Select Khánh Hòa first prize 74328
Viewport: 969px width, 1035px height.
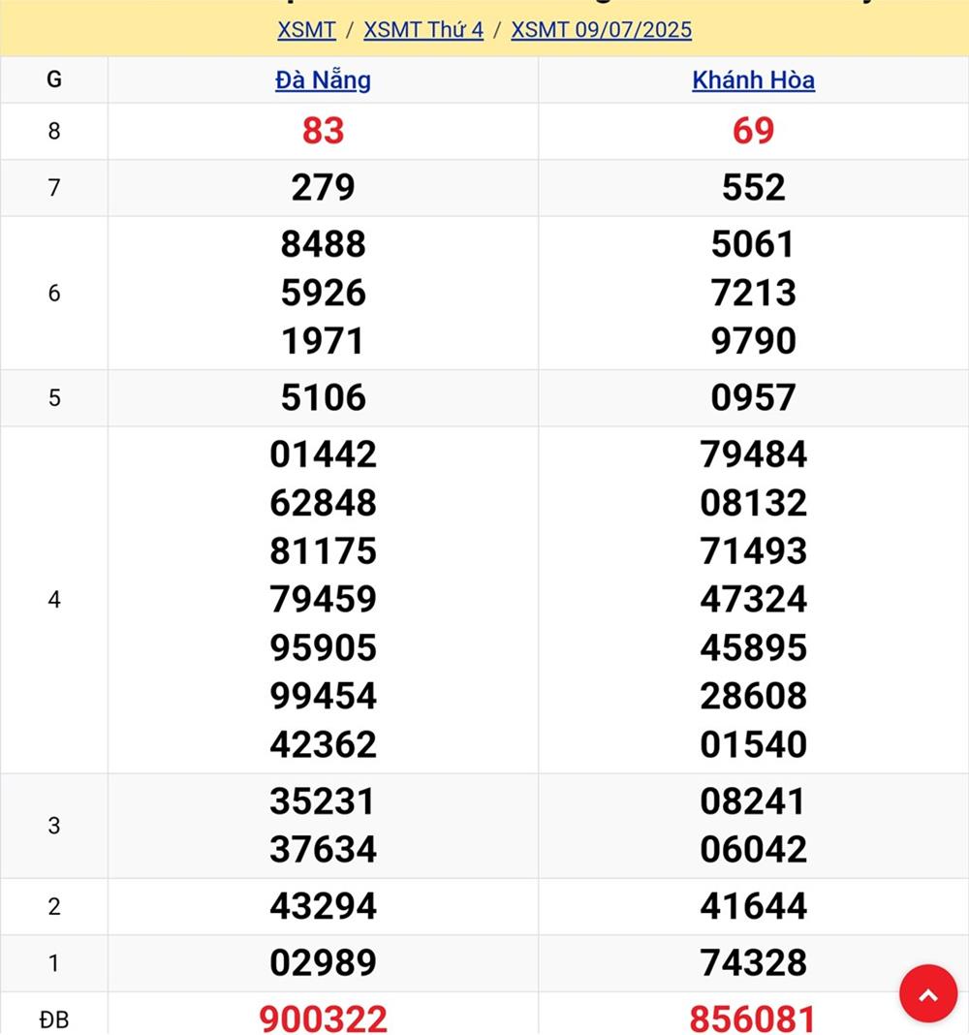(x=753, y=962)
